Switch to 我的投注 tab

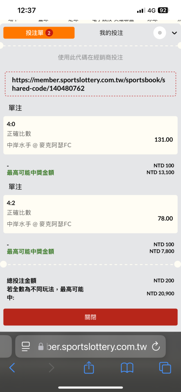111,33
